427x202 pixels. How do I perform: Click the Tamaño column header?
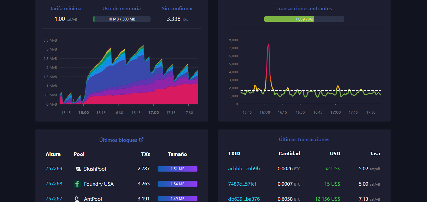(x=177, y=154)
